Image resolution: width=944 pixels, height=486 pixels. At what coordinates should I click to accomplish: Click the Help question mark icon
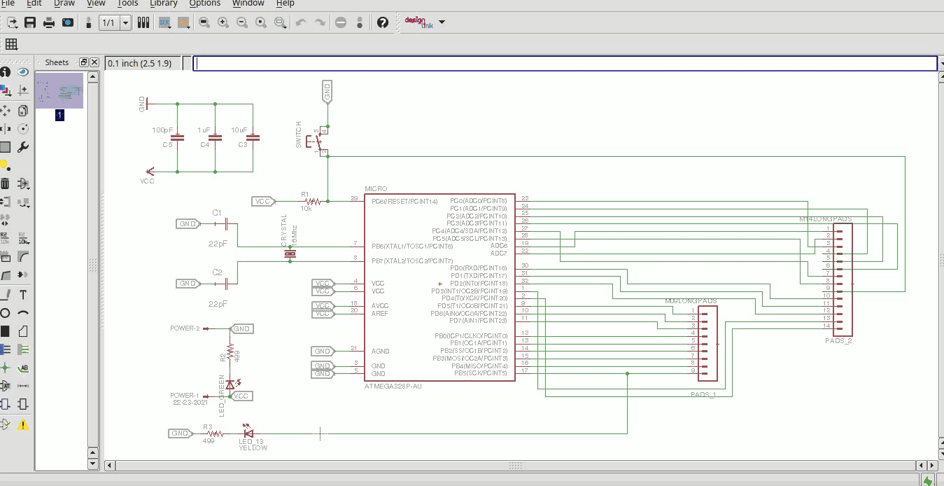[x=382, y=22]
